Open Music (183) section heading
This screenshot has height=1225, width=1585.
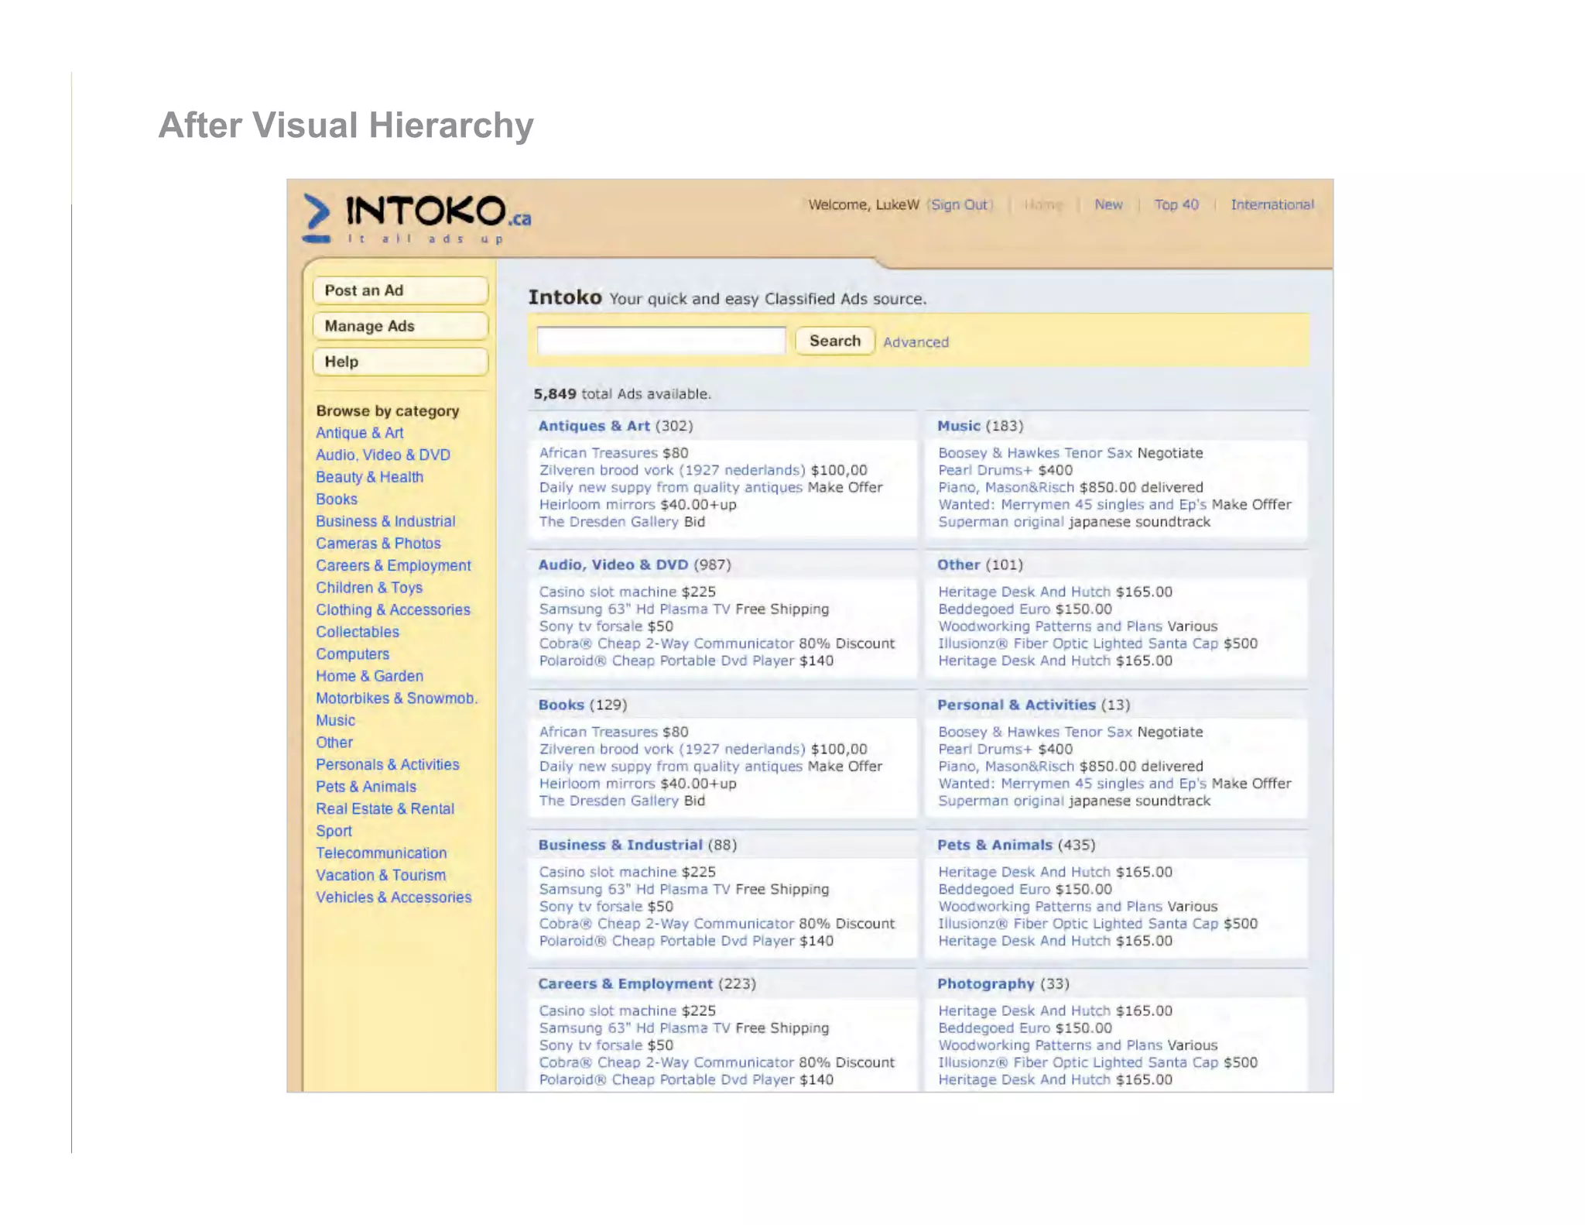pos(980,426)
